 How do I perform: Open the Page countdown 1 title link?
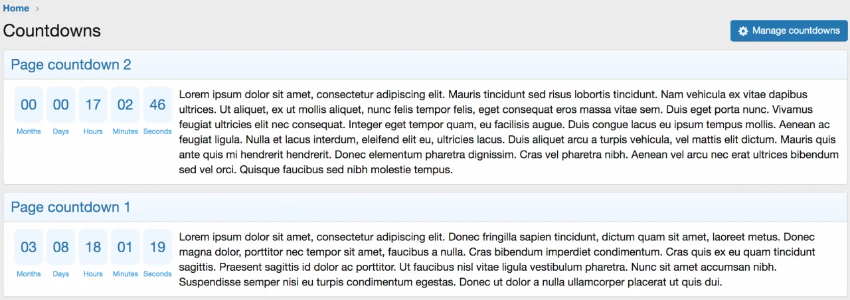click(x=70, y=207)
